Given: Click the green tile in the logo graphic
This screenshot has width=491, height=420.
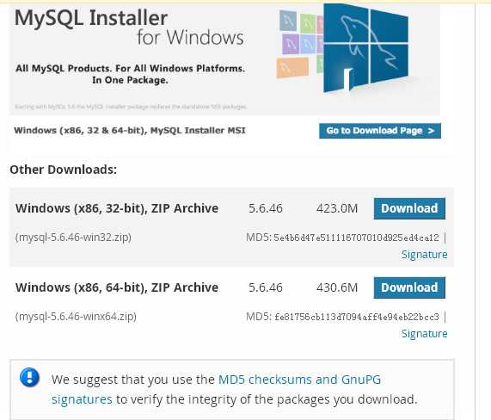Looking at the screenshot, I should click(x=307, y=23).
